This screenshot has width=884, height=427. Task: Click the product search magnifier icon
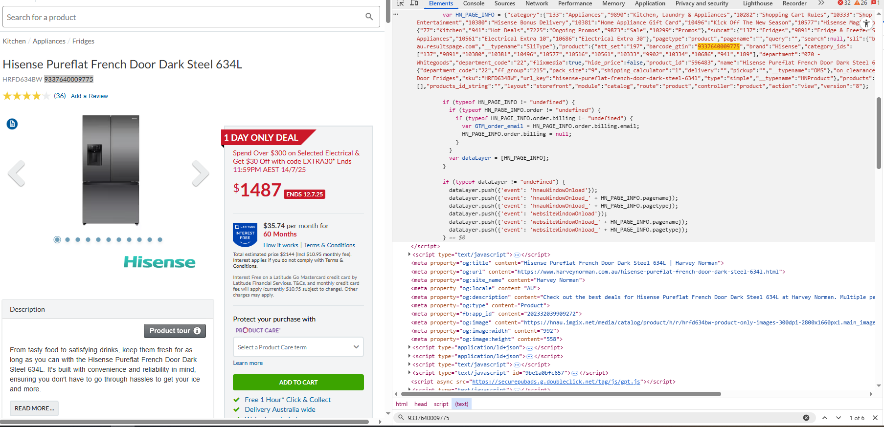(x=369, y=17)
